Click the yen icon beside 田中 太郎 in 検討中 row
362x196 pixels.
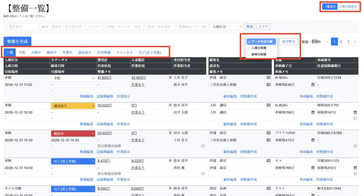[170, 133]
